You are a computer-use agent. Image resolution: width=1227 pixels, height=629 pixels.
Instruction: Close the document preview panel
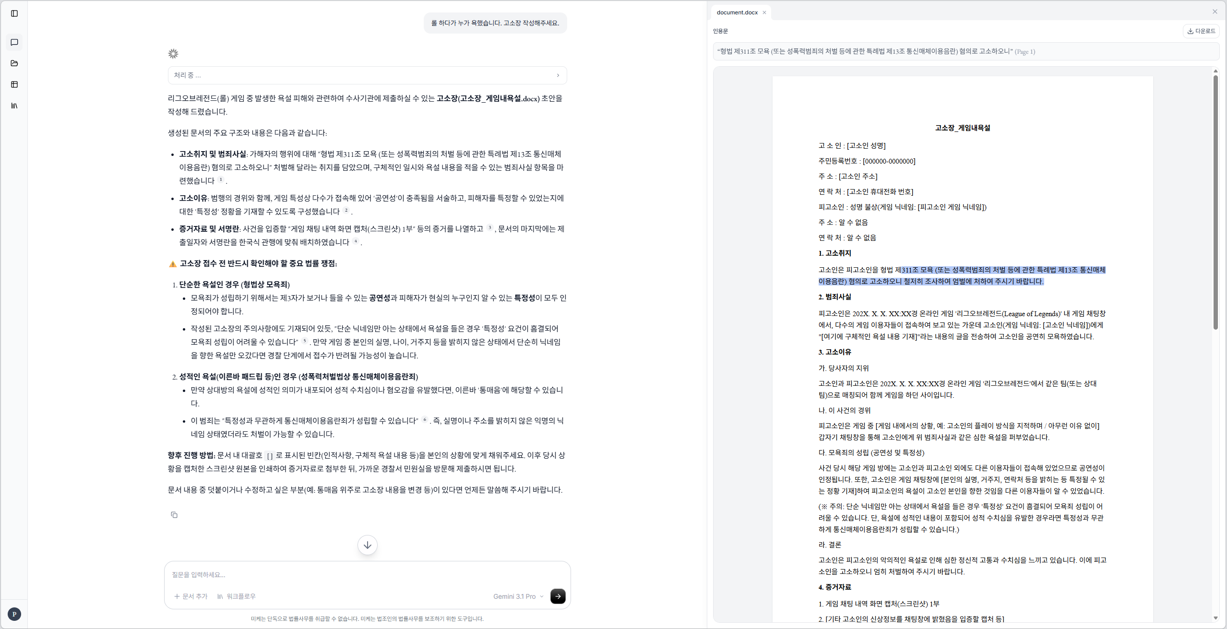click(x=1215, y=12)
